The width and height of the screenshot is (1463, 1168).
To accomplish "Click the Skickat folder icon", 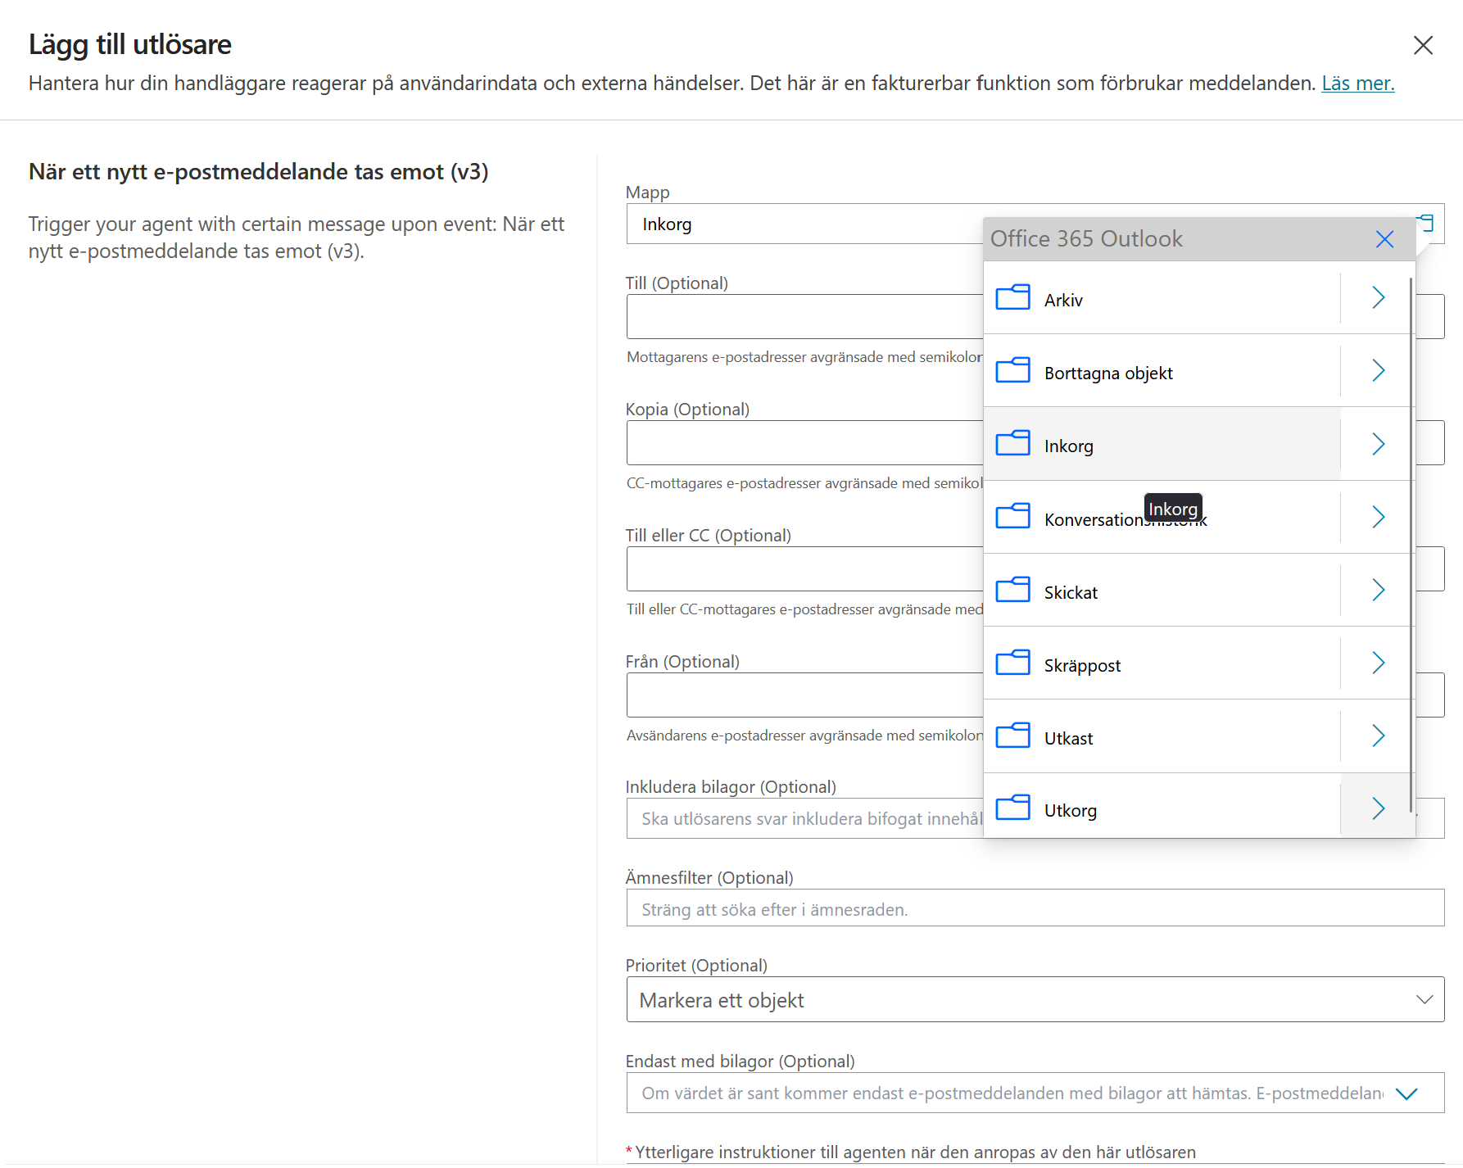I will 1012,590.
